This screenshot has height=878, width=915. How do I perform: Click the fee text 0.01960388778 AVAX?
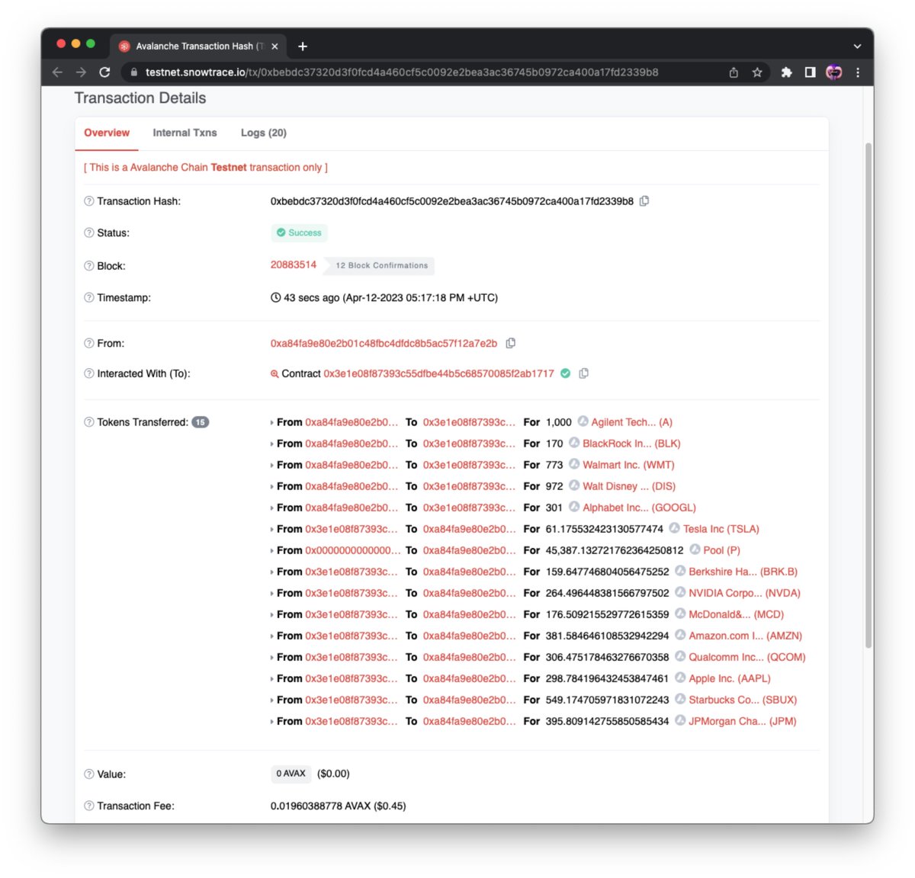click(320, 806)
